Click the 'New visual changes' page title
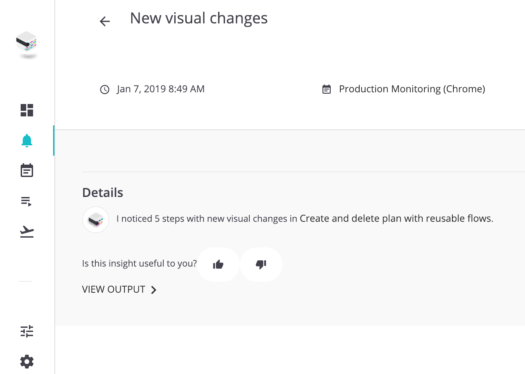The image size is (525, 374). click(x=199, y=19)
